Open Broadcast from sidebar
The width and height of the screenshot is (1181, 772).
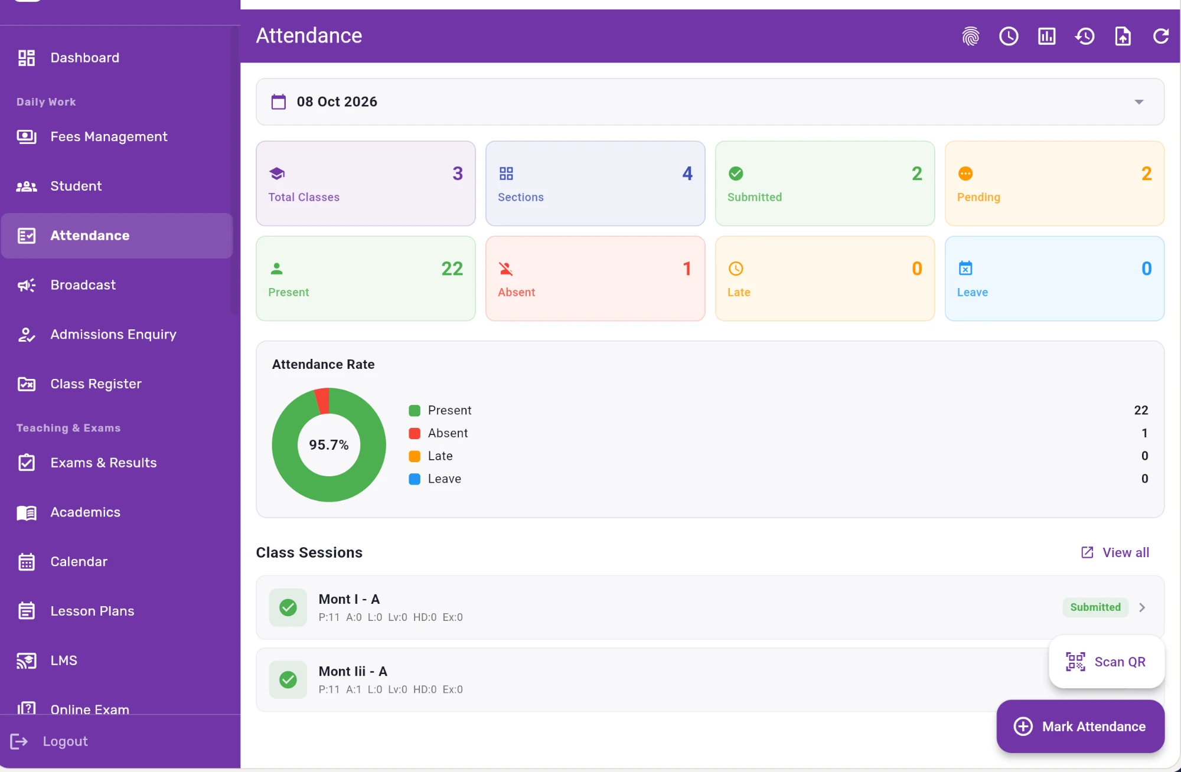point(117,285)
